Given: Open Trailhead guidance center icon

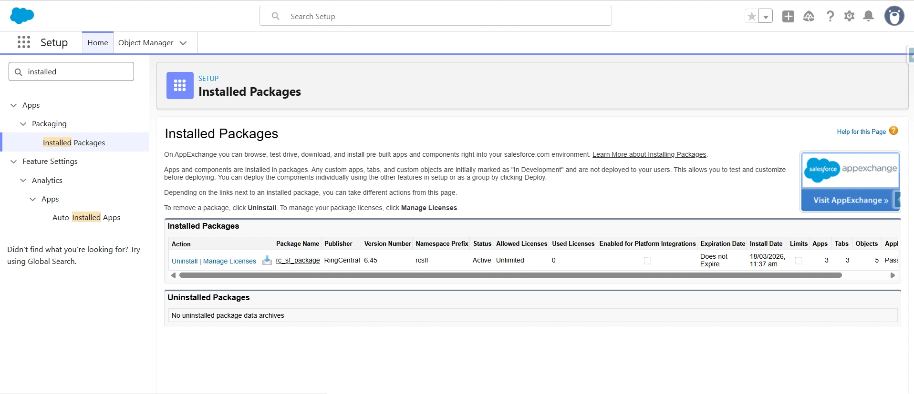Looking at the screenshot, I should [x=809, y=16].
